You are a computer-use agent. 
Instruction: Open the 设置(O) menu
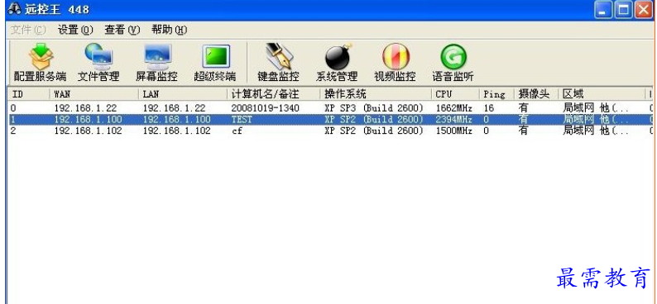75,30
